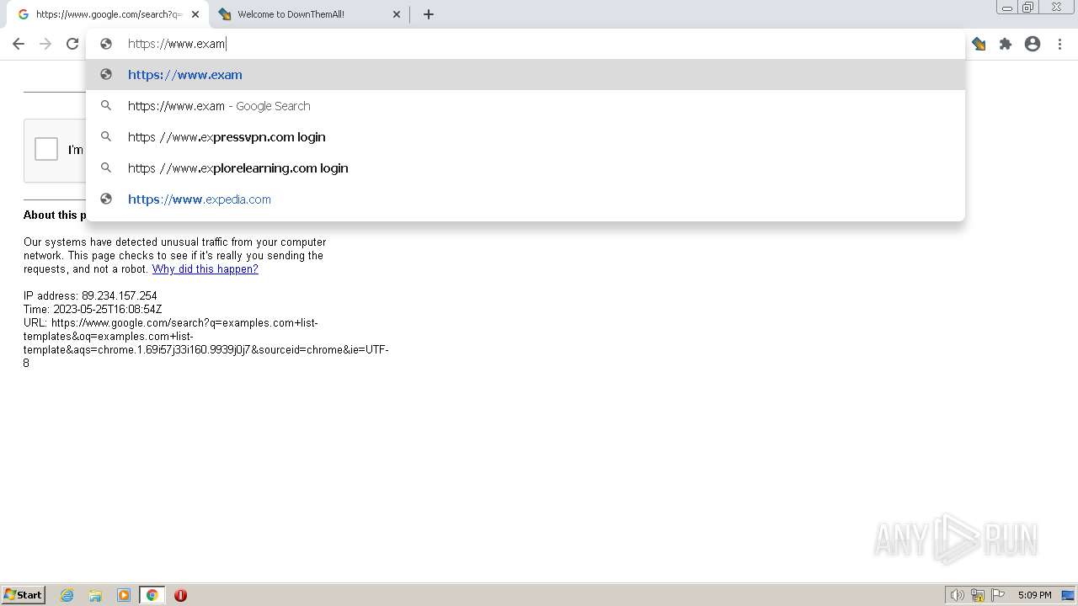Open a new tab with the plus button

pyautogui.click(x=429, y=14)
